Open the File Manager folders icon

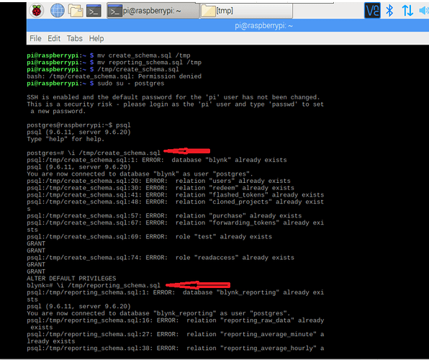coord(76,11)
